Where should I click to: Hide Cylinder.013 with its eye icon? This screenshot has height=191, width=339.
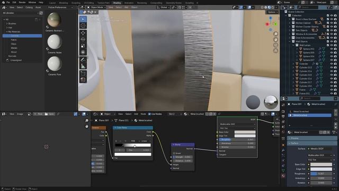pyautogui.click(x=332, y=67)
